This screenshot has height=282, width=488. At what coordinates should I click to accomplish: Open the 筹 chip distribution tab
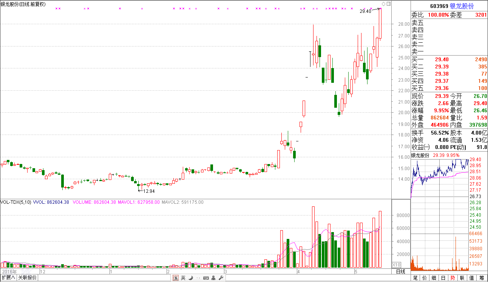click(x=481, y=278)
